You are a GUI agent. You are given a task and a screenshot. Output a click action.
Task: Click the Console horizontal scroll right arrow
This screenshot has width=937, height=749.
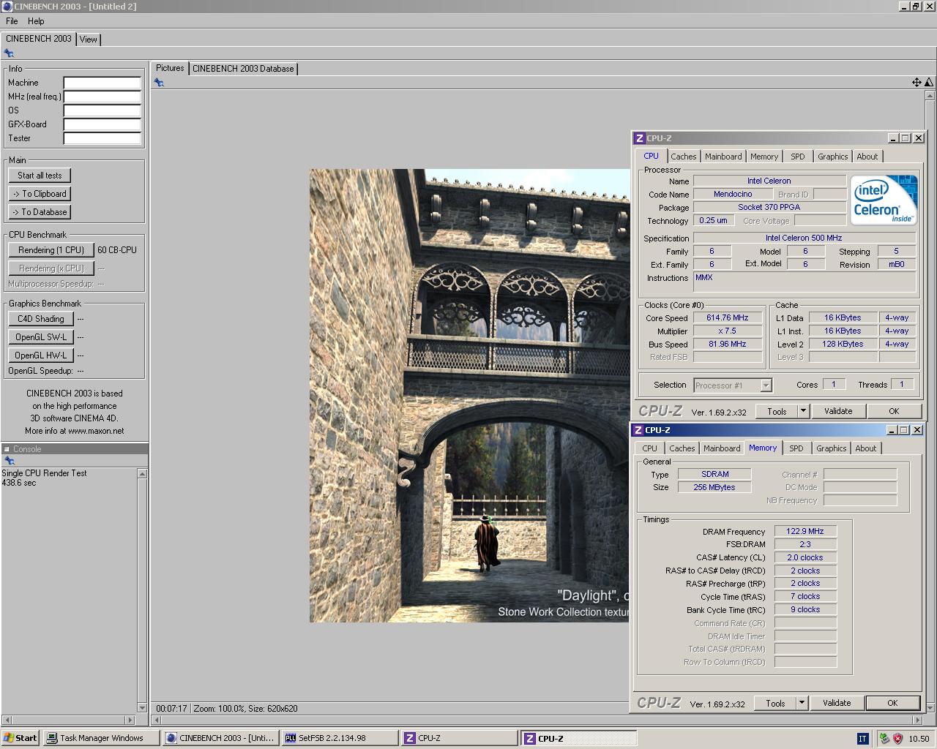click(x=130, y=720)
